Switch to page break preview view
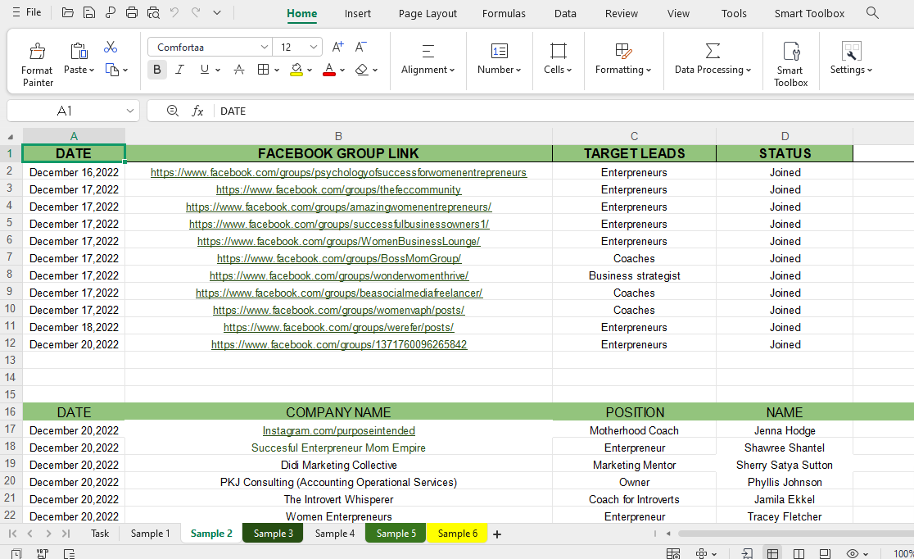 pos(799,554)
